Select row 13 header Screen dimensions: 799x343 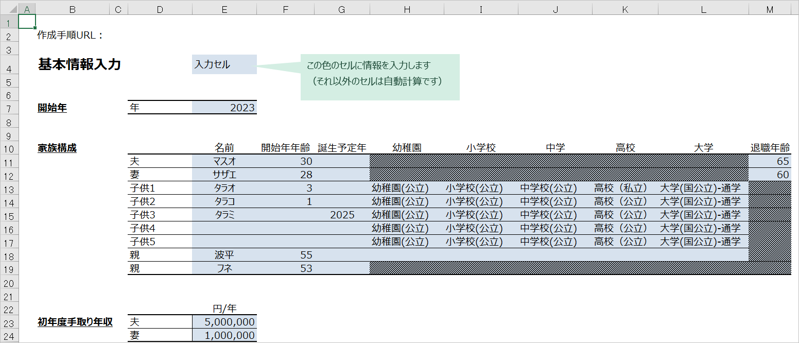[x=9, y=188]
